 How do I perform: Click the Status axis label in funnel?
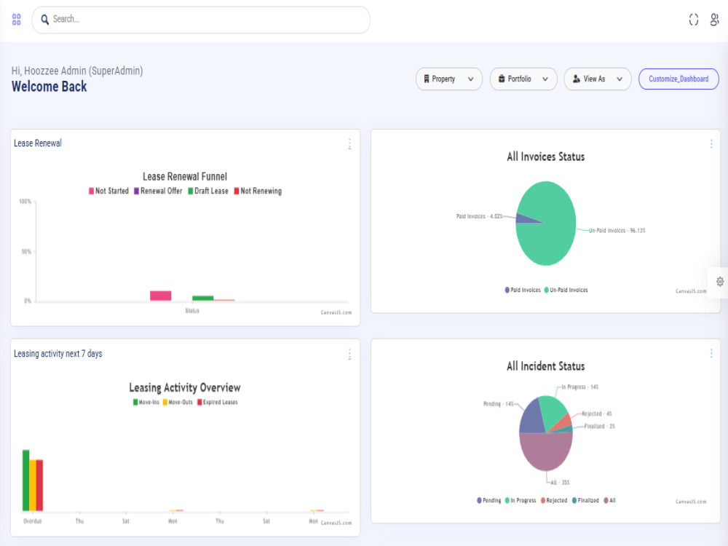click(x=192, y=311)
